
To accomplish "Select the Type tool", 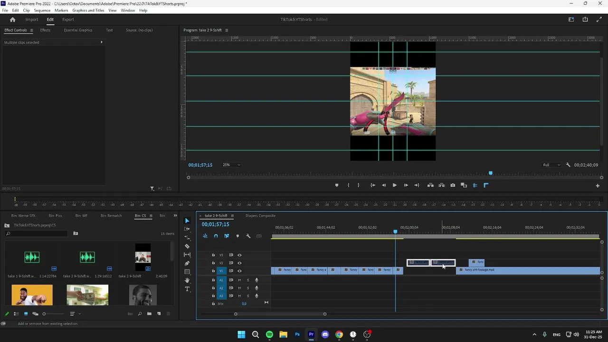I will (187, 289).
